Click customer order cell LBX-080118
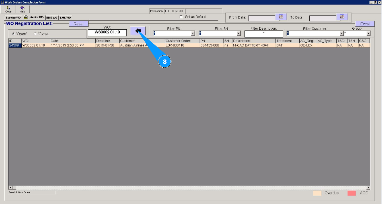Image resolution: width=382 pixels, height=204 pixels. (x=182, y=45)
